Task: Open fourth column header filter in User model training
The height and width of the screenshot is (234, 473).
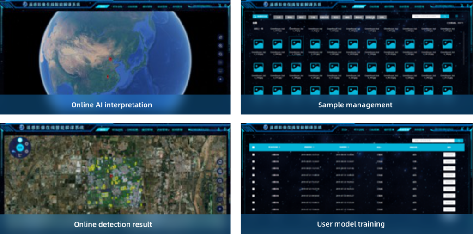Action: click(379, 148)
